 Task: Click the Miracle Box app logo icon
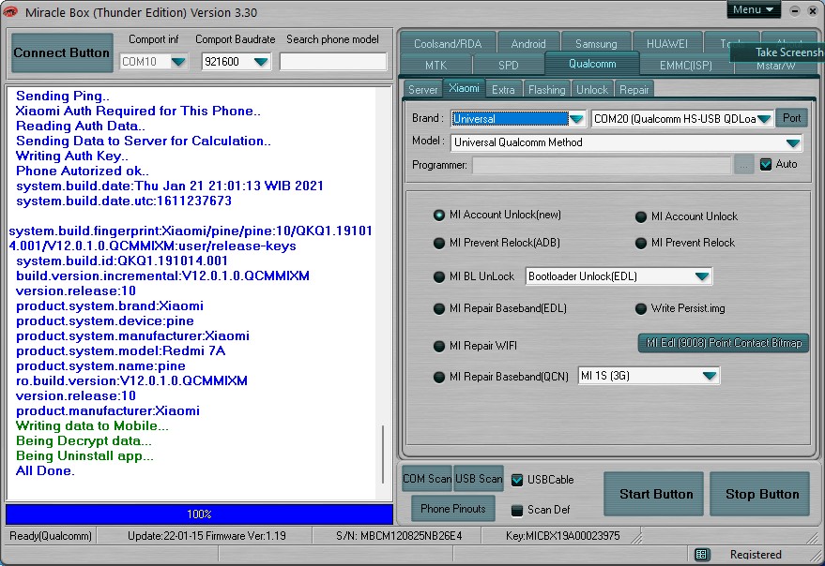coord(10,11)
